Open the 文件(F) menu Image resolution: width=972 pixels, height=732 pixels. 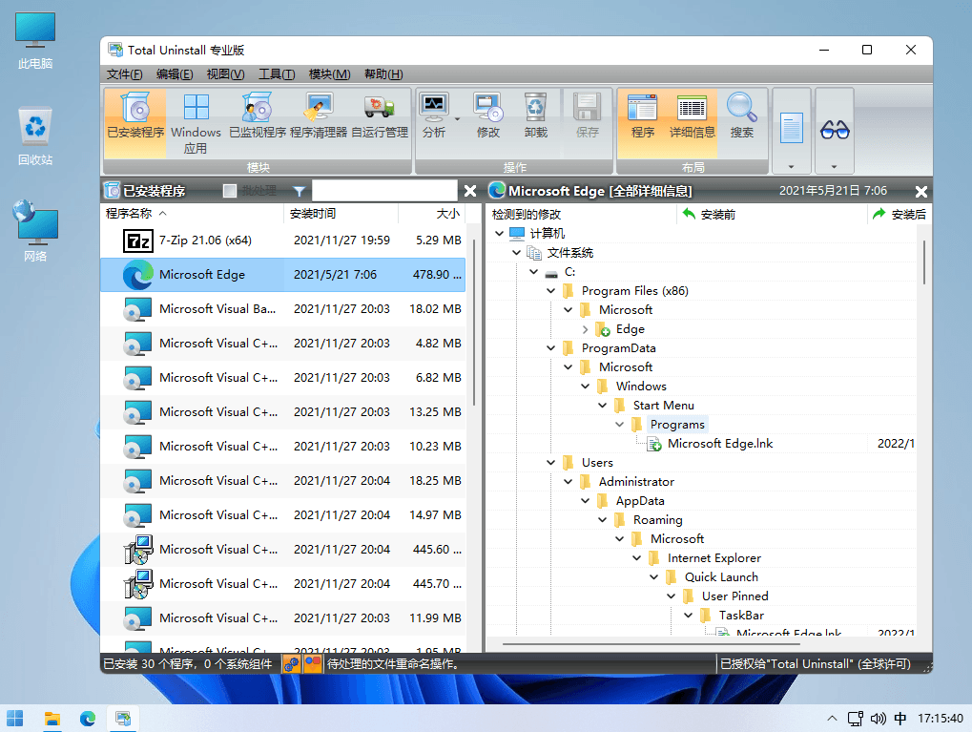pyautogui.click(x=124, y=74)
